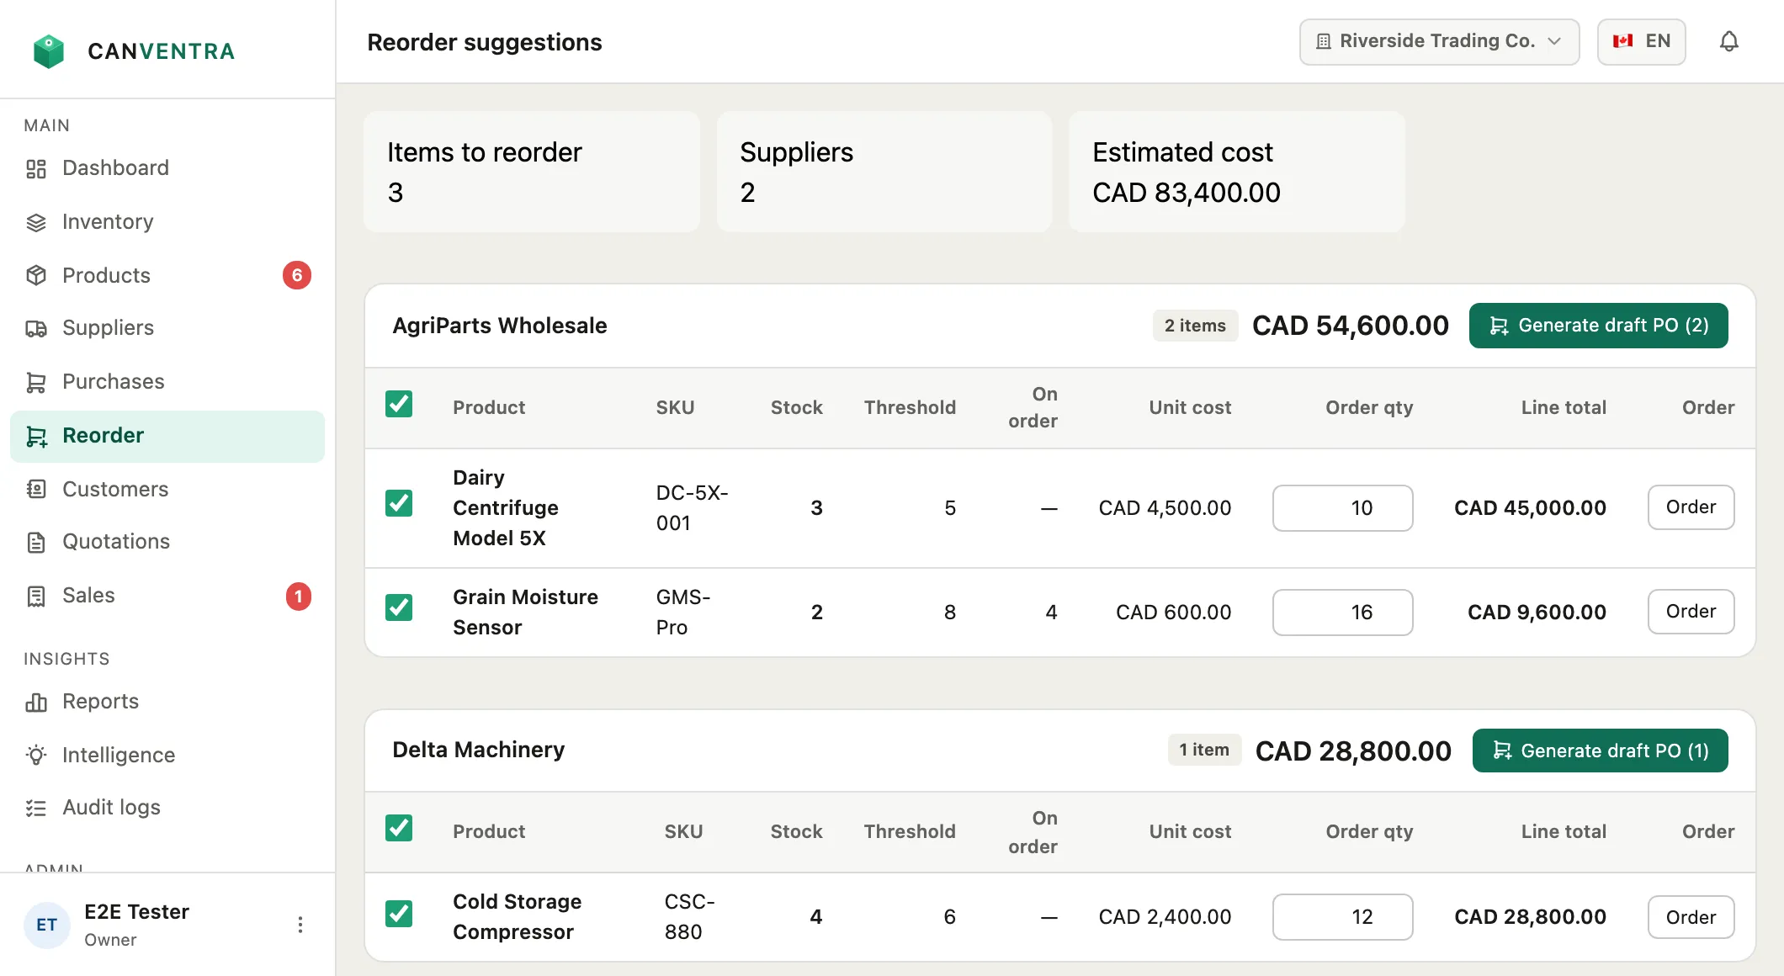Screen dimensions: 1784x976
Task: Click the Inventory layers icon
Action: 35,222
